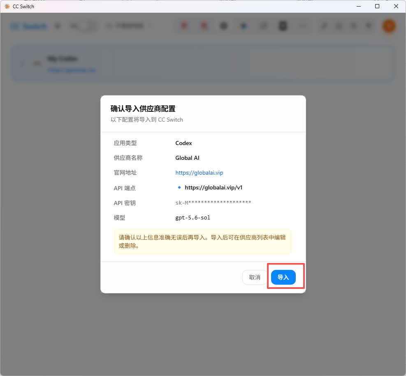Click the blue diamond icon beside API endpoint

(179, 187)
